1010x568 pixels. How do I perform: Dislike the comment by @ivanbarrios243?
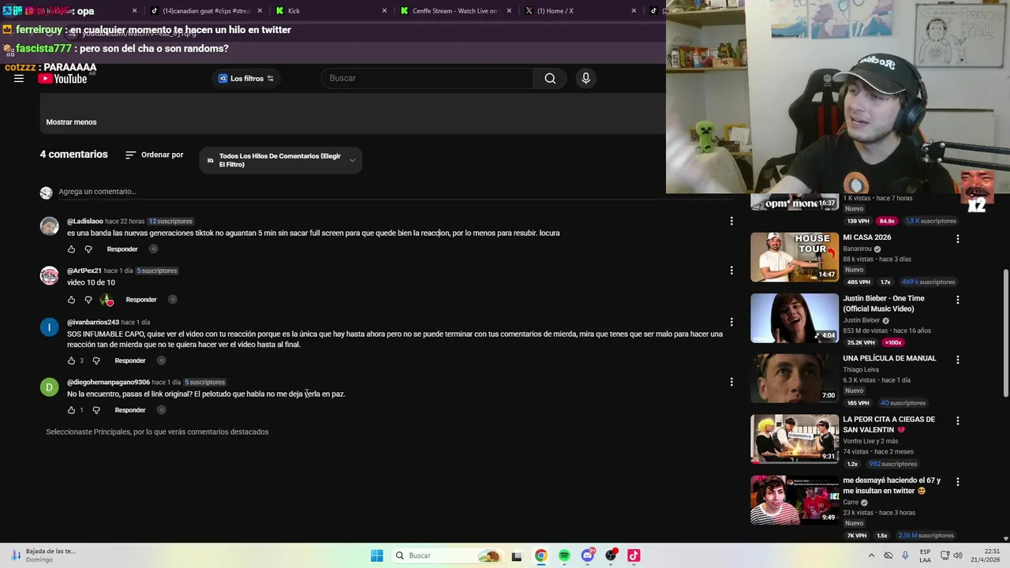tap(96, 361)
